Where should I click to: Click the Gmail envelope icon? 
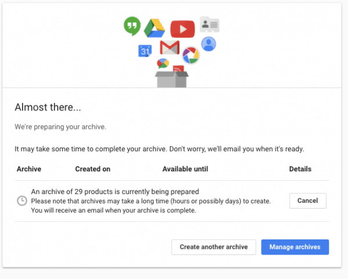170,48
